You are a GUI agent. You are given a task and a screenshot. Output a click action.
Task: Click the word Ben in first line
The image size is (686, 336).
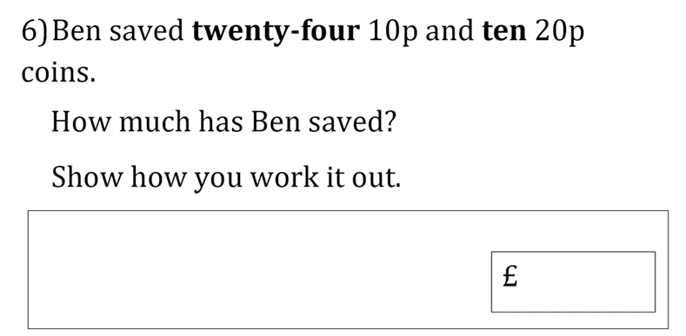pos(77,32)
